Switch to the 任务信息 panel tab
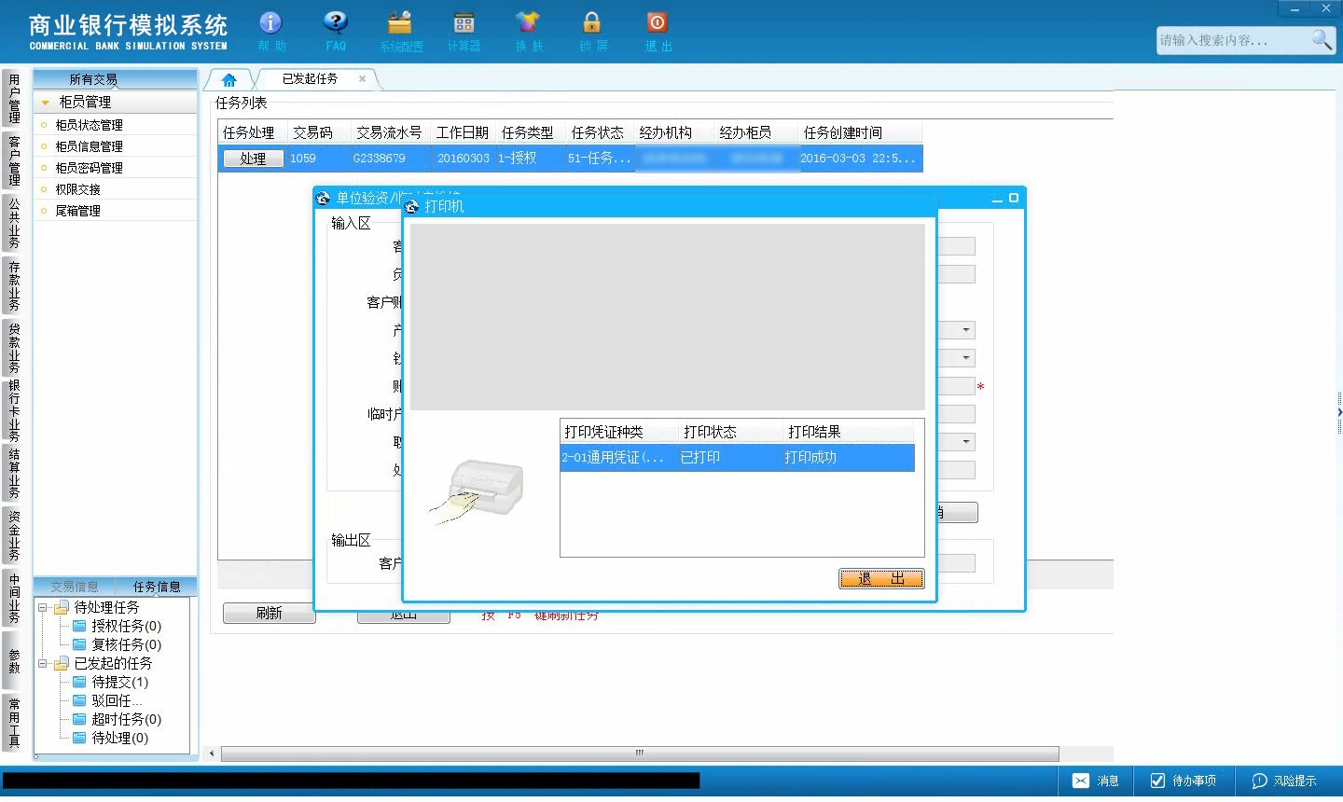1343x802 pixels. pos(157,587)
